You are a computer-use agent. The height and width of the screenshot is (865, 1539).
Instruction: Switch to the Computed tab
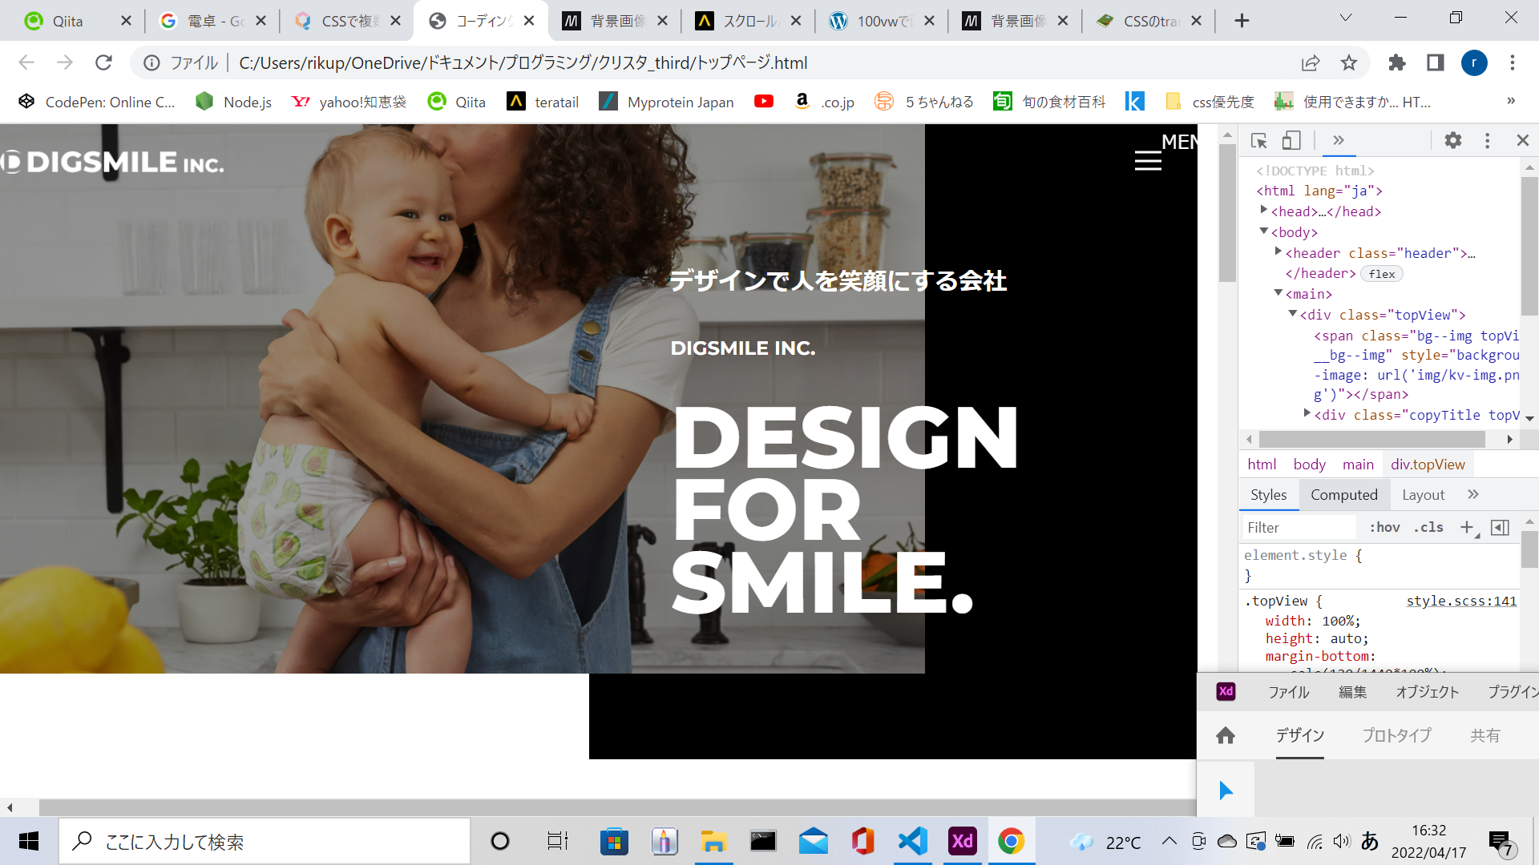(x=1343, y=495)
